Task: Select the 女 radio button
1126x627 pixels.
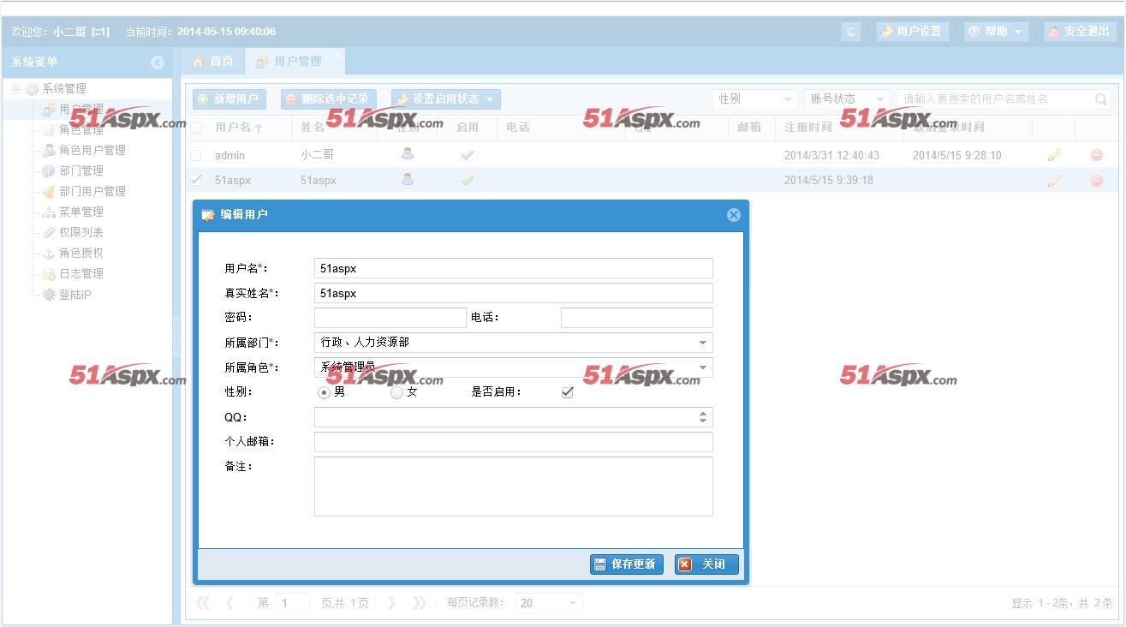Action: click(396, 392)
